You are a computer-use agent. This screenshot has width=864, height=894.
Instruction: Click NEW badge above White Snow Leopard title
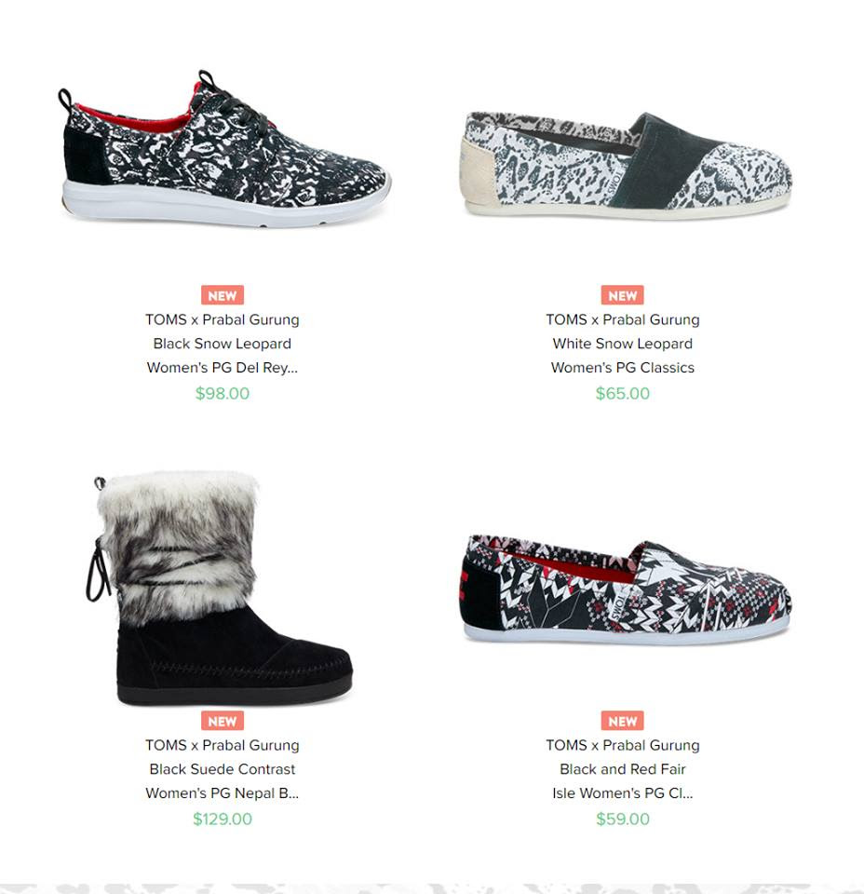(x=622, y=295)
